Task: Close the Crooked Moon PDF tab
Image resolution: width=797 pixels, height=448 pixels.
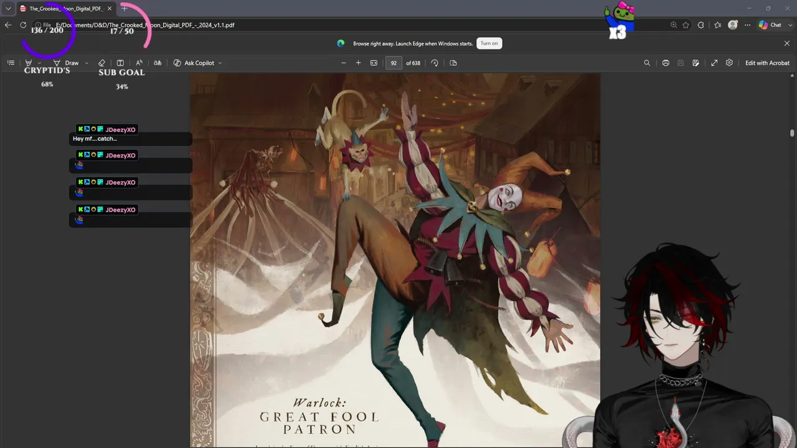Action: (x=110, y=9)
